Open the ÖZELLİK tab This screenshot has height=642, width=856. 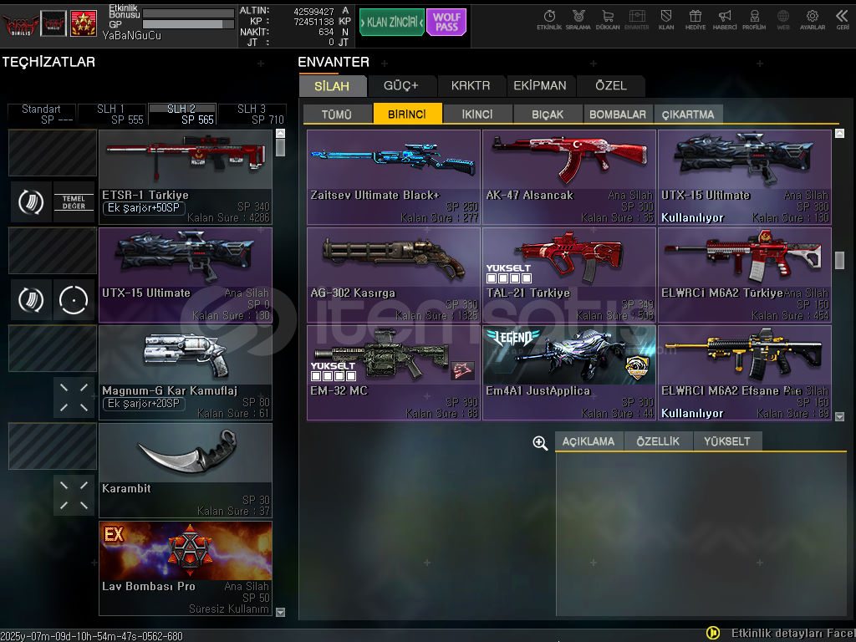click(658, 441)
